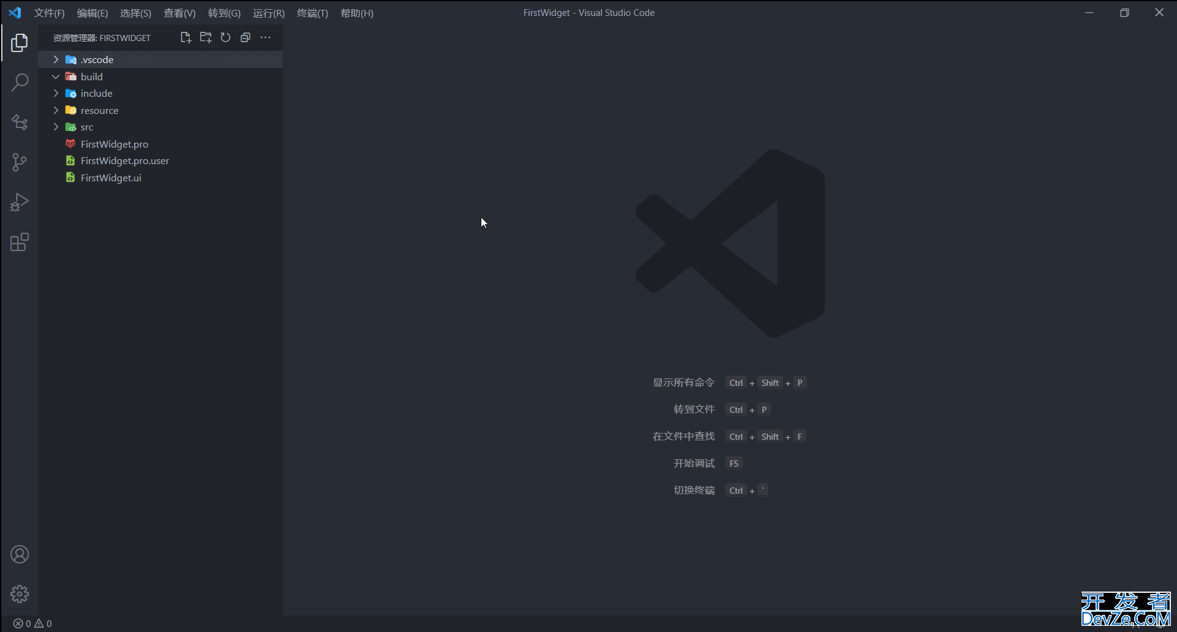Click the New Folder icon in explorer
Image resolution: width=1177 pixels, height=632 pixels.
click(x=206, y=37)
